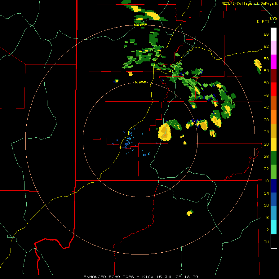Click the 'TOPS' legend title

click(272, 18)
